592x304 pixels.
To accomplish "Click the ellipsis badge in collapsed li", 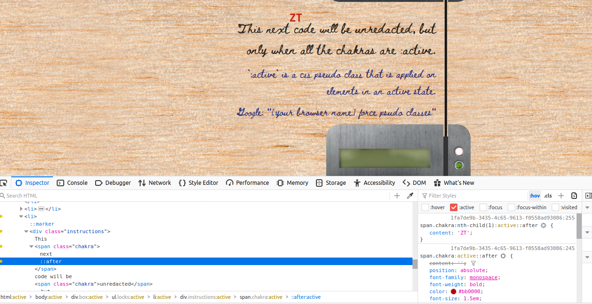I will pyautogui.click(x=41, y=209).
